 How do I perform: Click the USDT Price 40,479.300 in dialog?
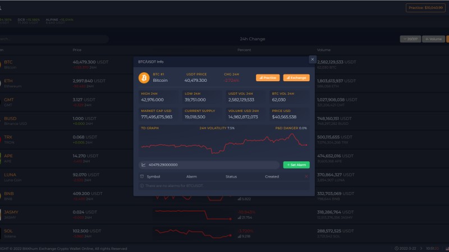pyautogui.click(x=195, y=80)
